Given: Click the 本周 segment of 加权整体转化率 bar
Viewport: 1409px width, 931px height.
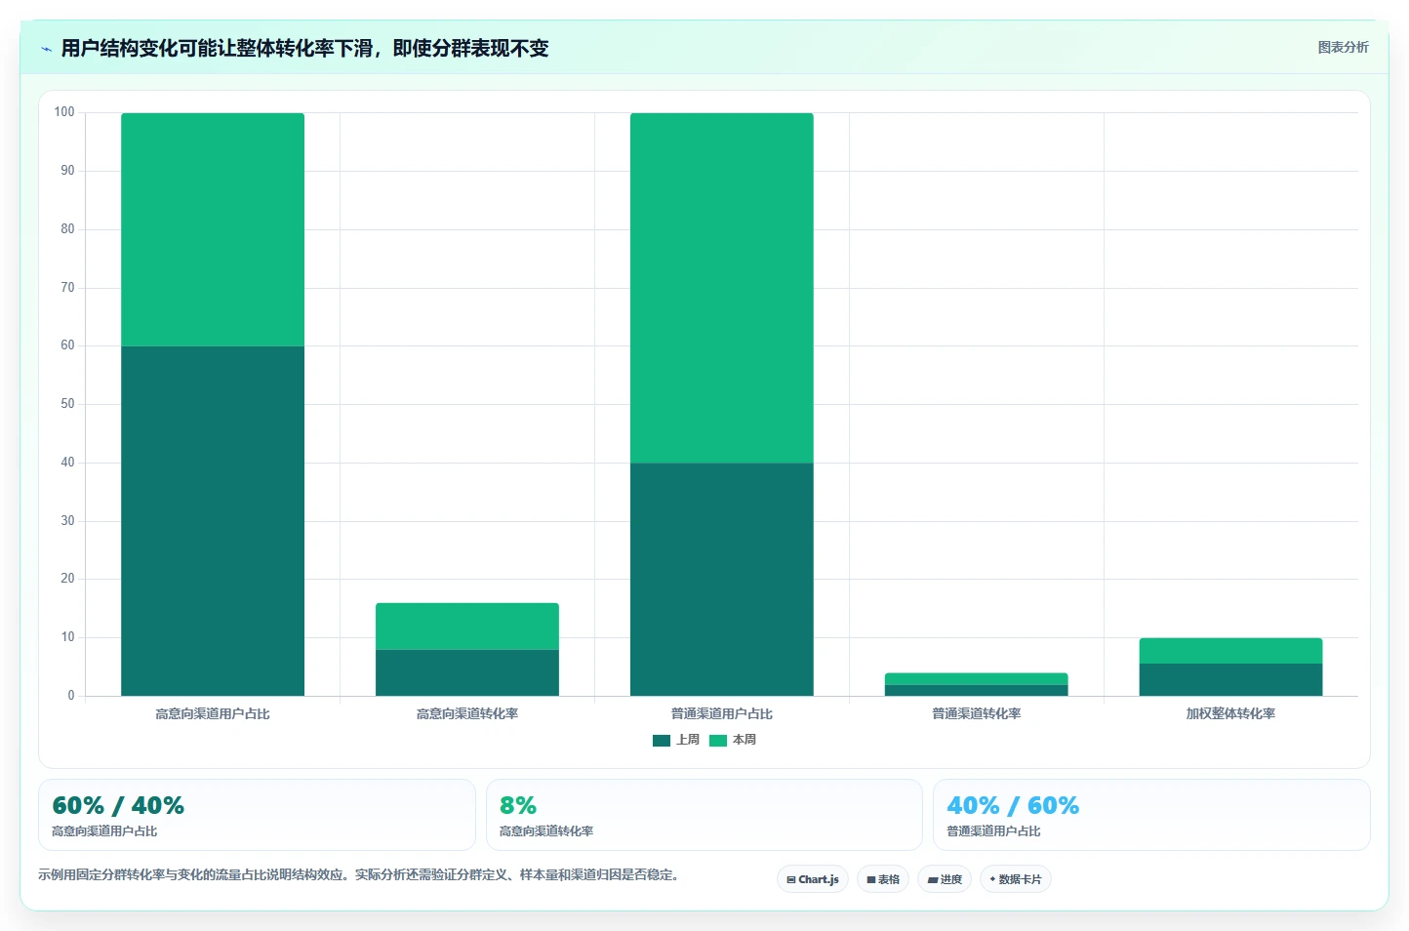Looking at the screenshot, I should 1231,651.
